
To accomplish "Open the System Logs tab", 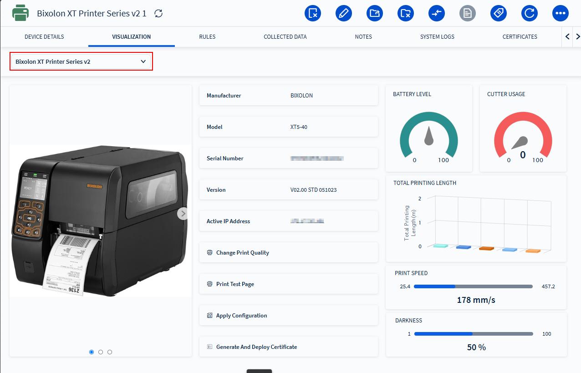I will point(437,37).
